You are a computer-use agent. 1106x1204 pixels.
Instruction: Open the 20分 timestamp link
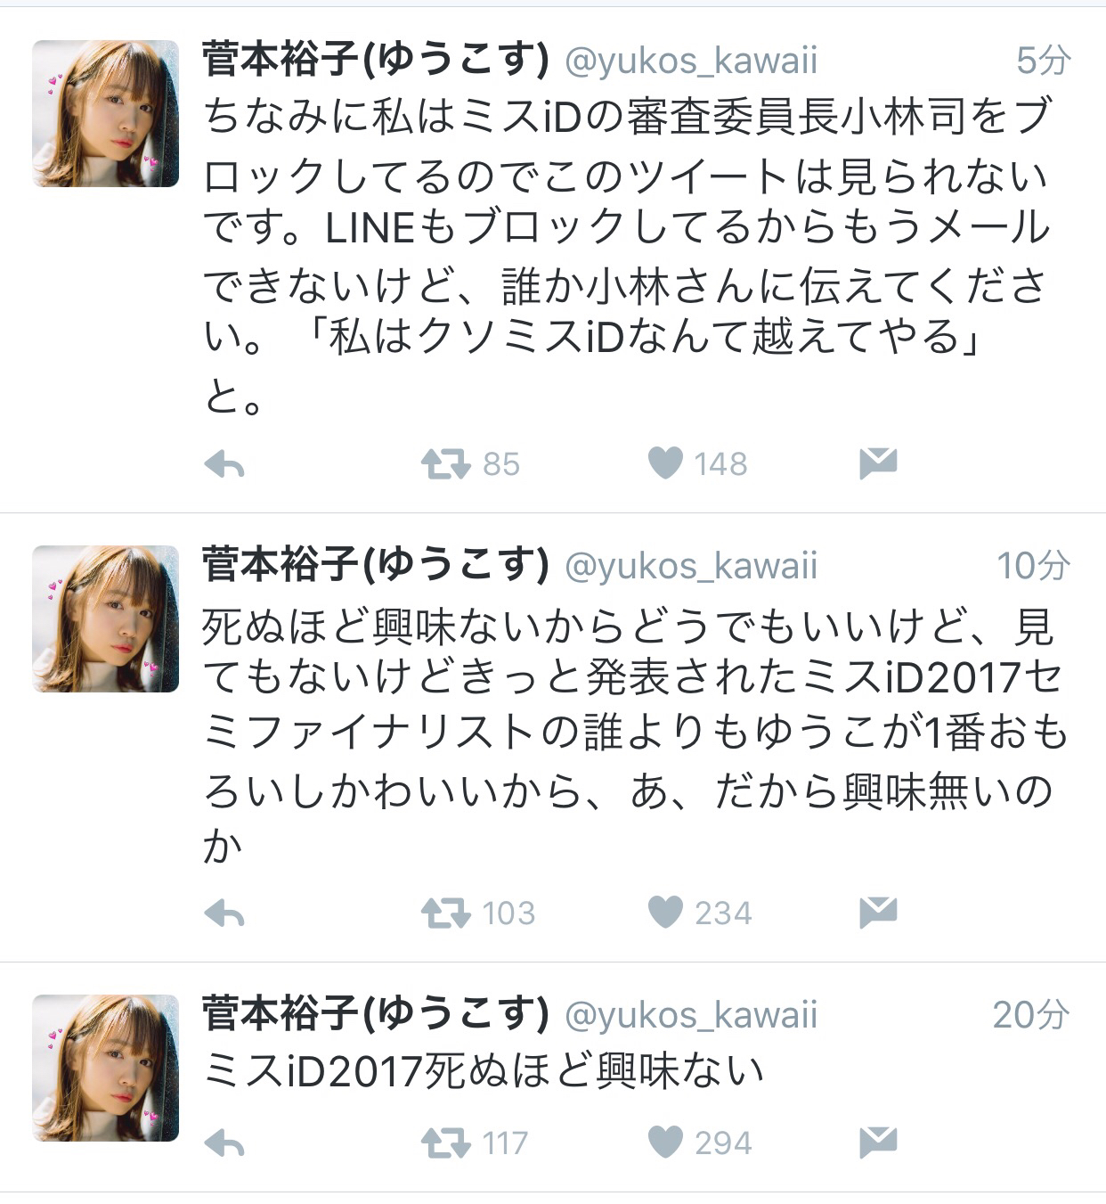point(1031,1015)
